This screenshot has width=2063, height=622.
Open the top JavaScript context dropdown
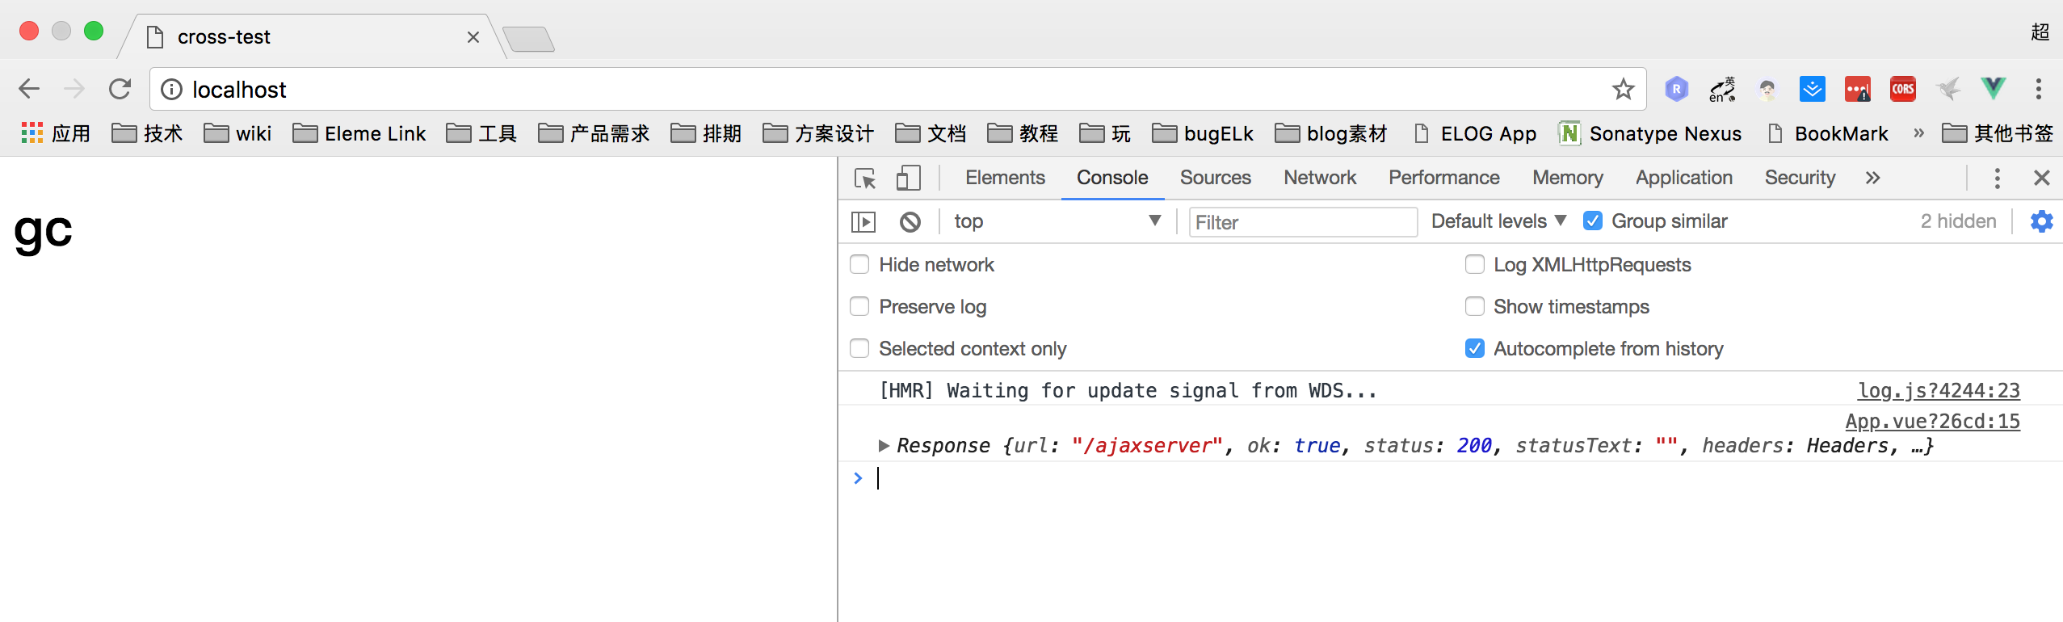click(1056, 221)
